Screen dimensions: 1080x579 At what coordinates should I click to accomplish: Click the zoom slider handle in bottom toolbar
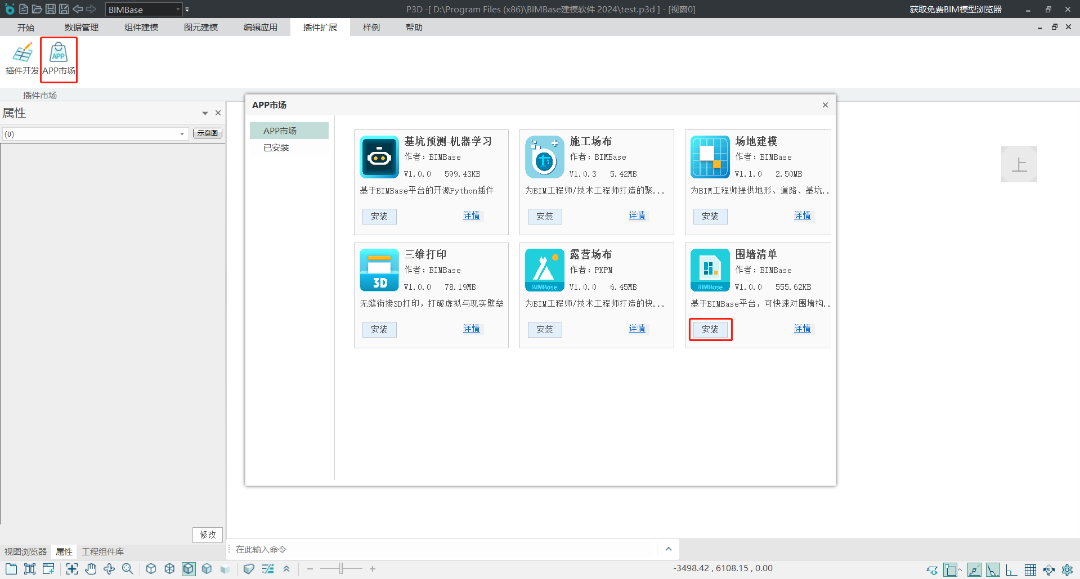[341, 569]
